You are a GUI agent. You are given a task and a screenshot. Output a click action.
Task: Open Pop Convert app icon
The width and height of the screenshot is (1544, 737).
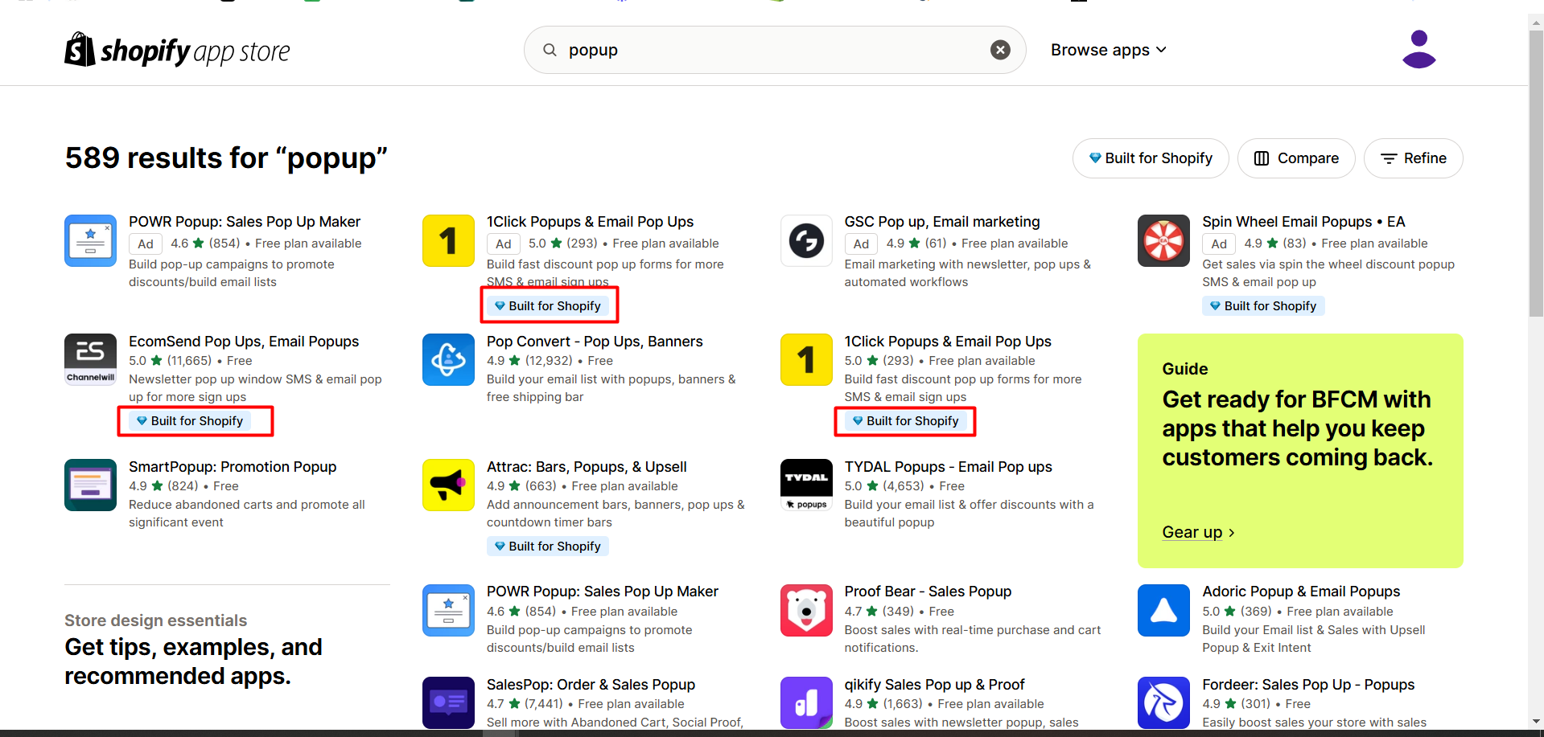click(x=448, y=359)
